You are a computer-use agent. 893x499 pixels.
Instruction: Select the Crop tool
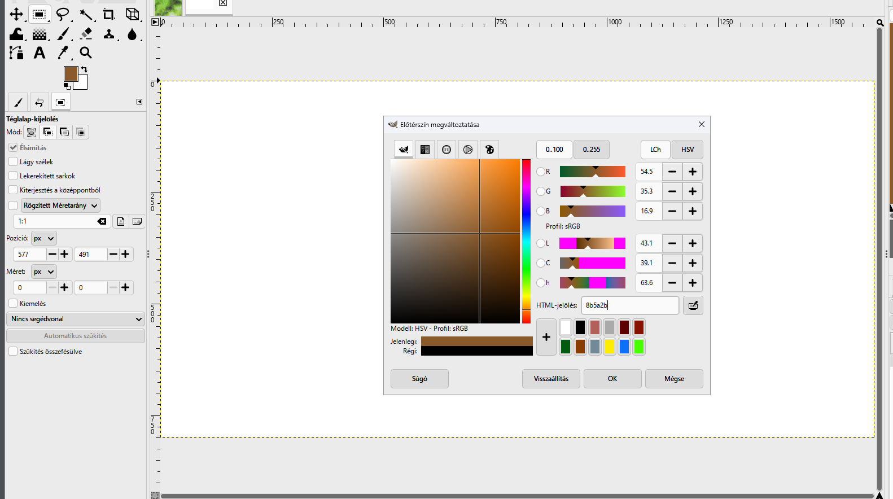[x=109, y=14]
